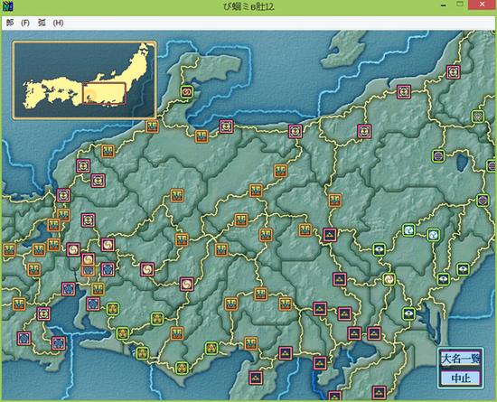This screenshot has width=497, height=402.
Task: Click the Japan overview minimap
Action: (x=85, y=80)
